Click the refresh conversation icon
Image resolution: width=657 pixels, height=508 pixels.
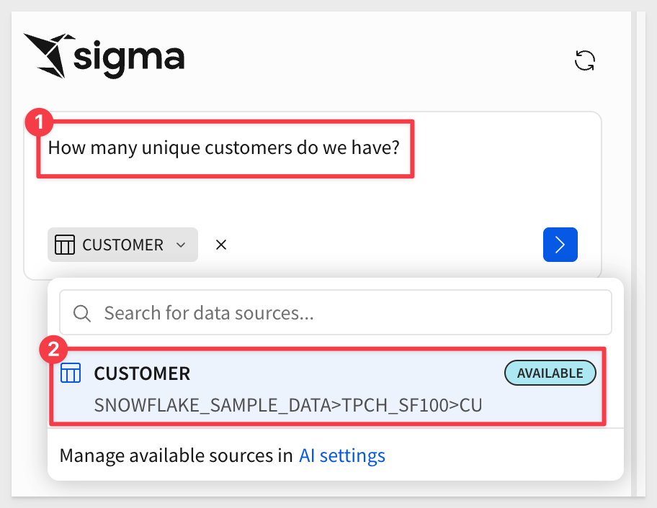click(584, 60)
